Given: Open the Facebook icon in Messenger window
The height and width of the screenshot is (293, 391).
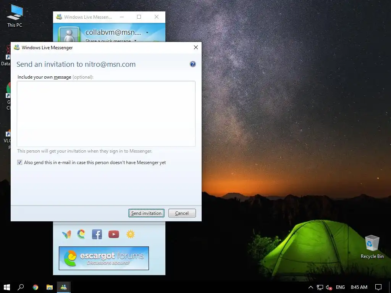Looking at the screenshot, I should click(97, 234).
